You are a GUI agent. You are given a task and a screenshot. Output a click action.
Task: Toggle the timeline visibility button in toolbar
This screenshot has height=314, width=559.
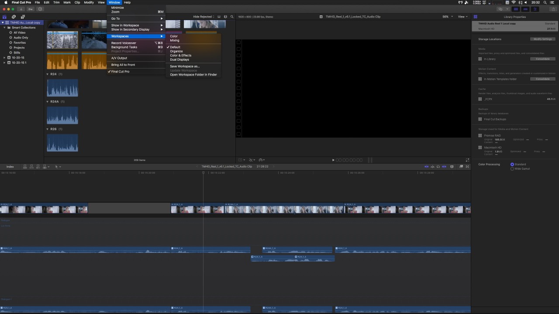[x=525, y=9]
